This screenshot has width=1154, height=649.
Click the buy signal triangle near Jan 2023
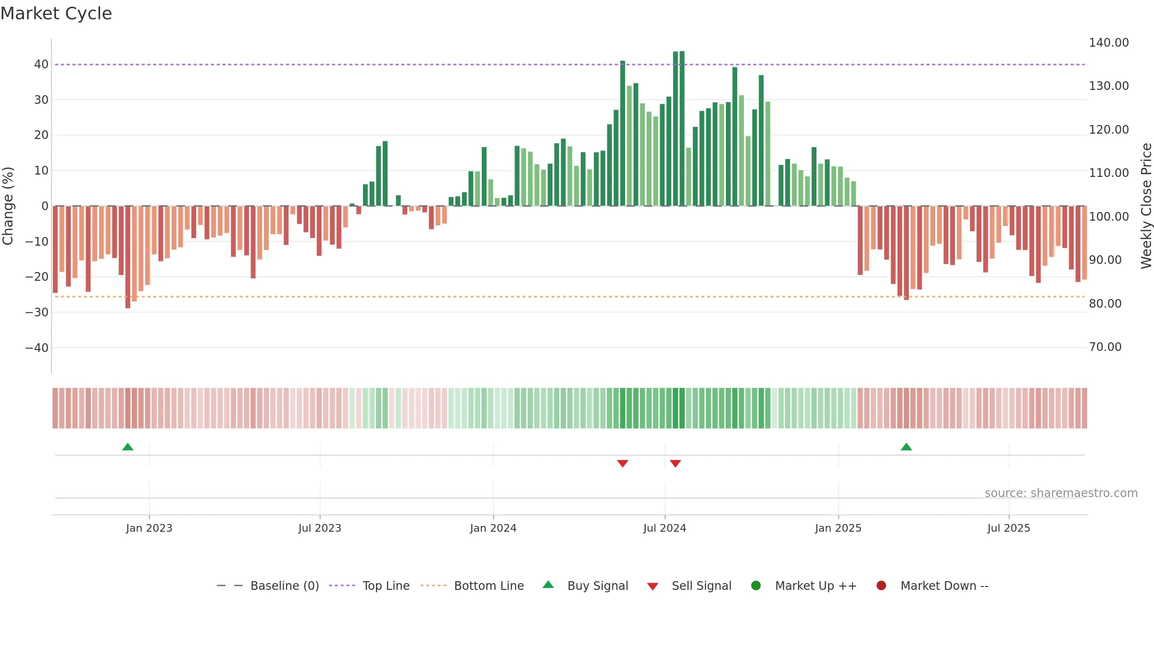click(128, 447)
